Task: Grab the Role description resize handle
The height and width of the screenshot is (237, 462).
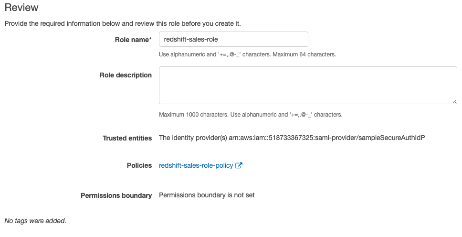Action: click(454, 101)
